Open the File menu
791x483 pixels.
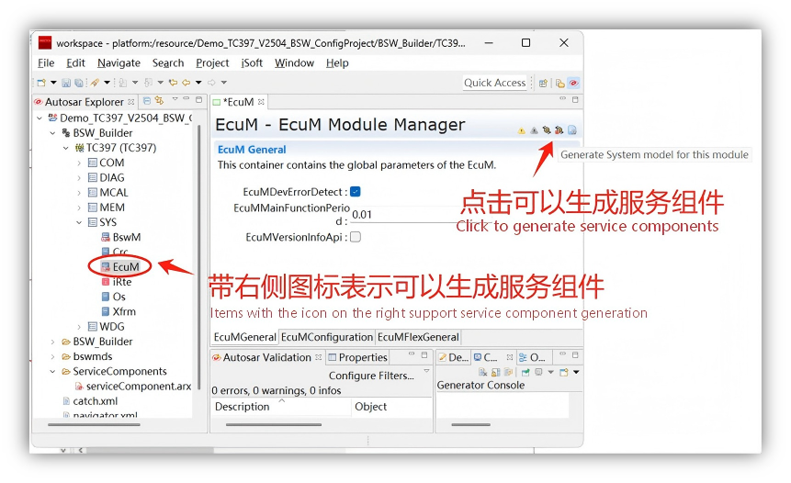(46, 63)
